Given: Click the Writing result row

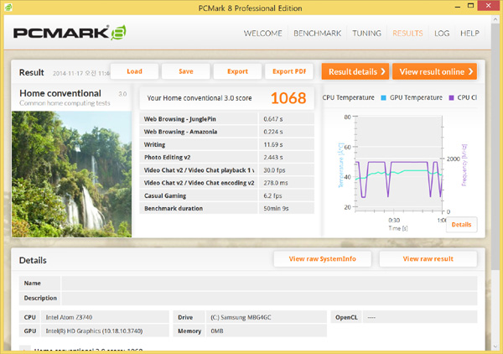Looking at the screenshot, I should point(227,144).
